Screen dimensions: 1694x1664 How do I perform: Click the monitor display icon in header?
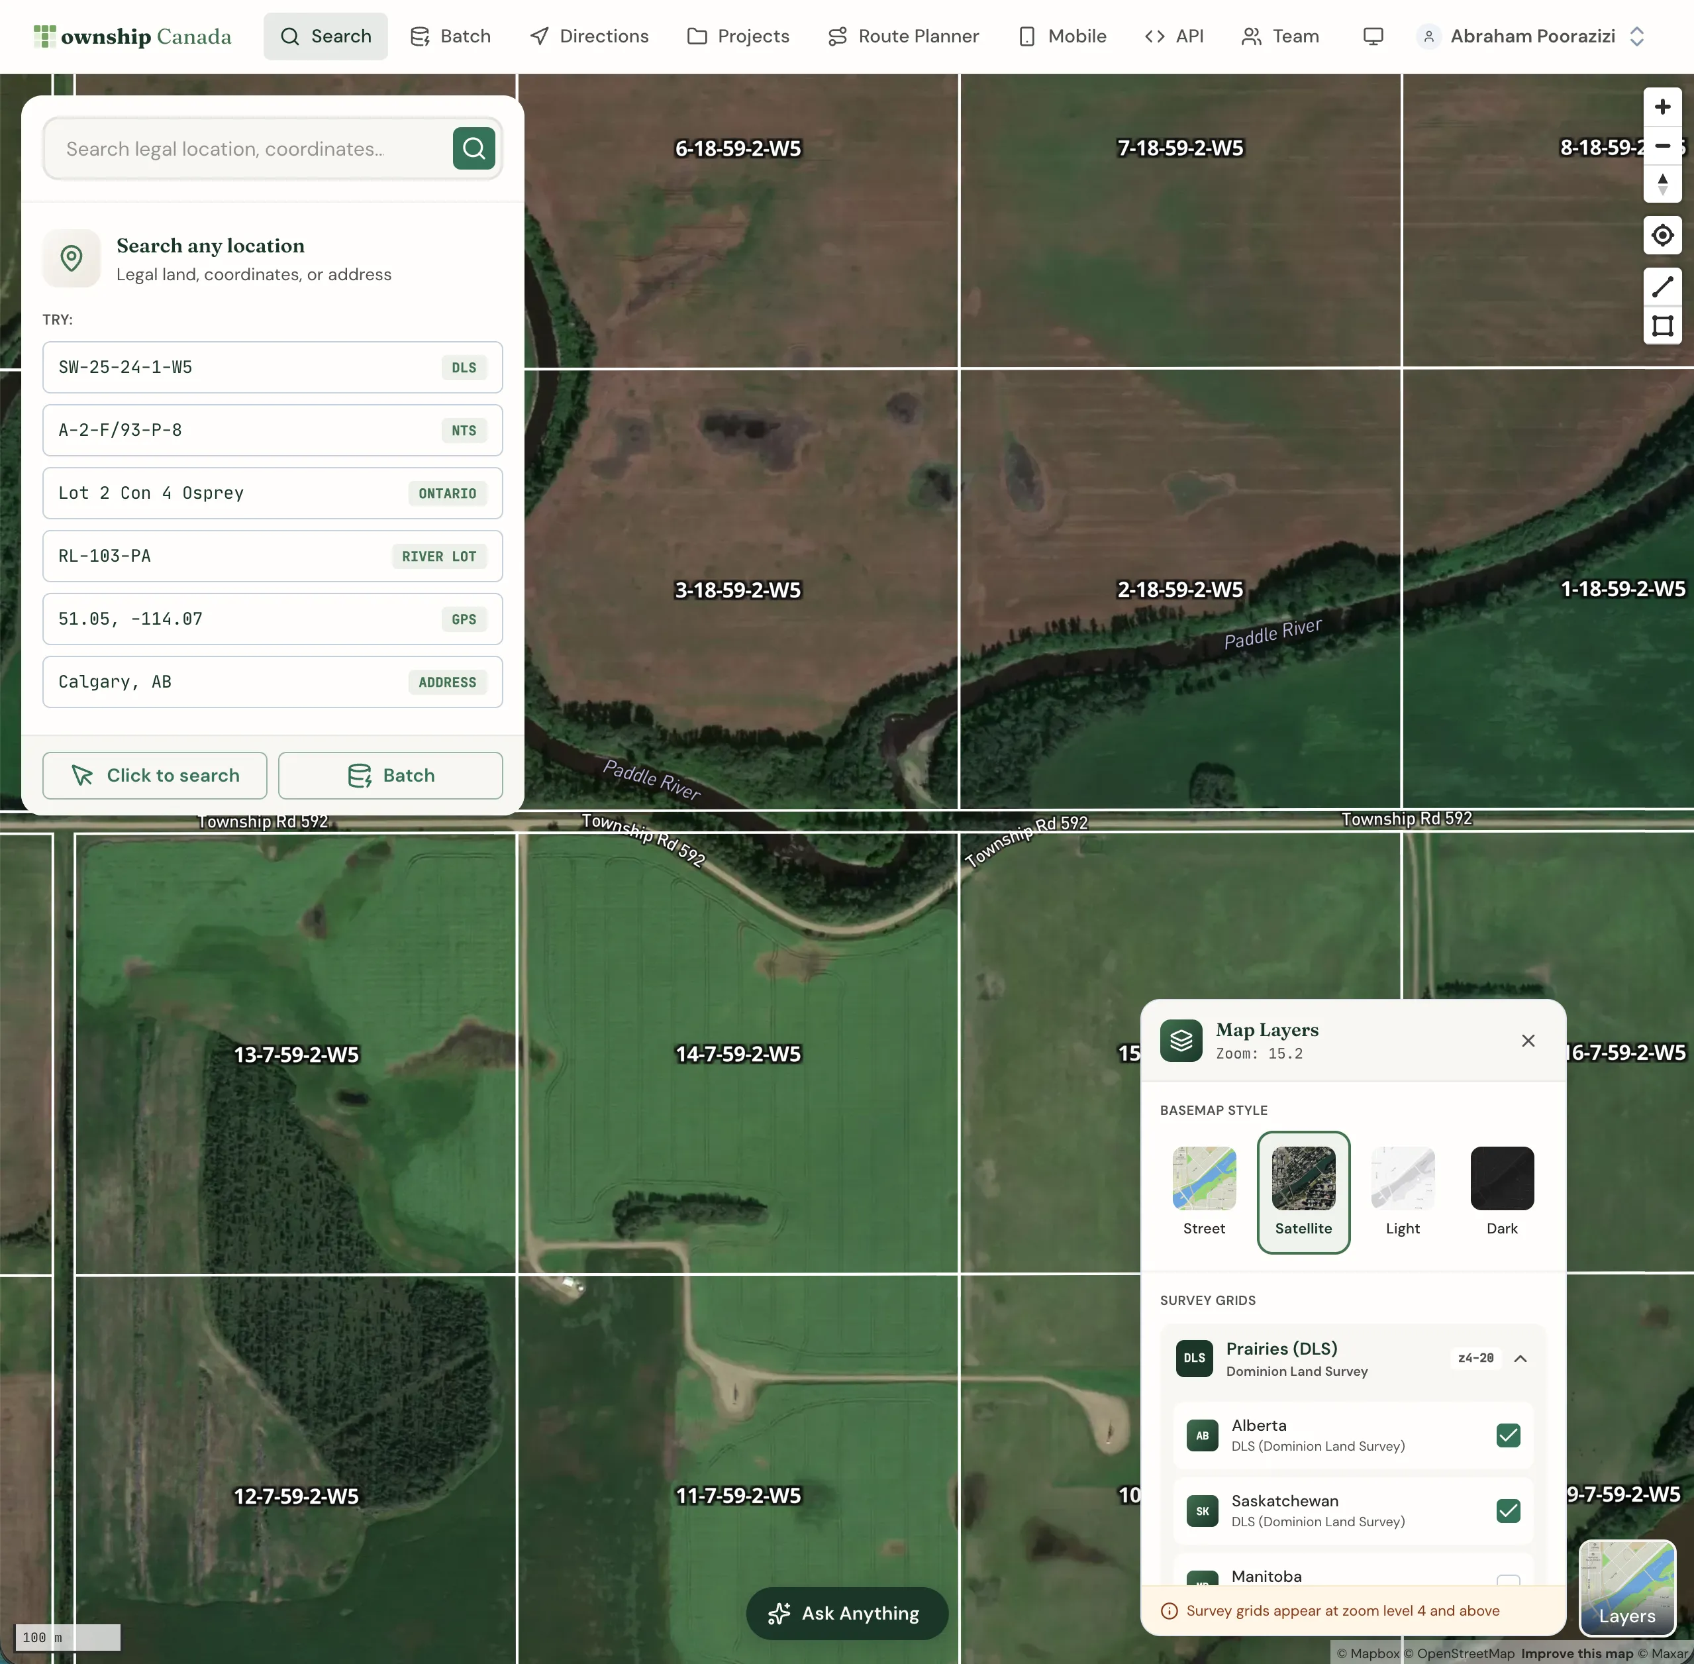click(x=1373, y=36)
